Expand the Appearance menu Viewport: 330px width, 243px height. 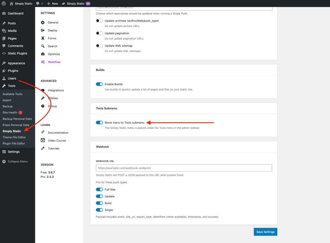tap(16, 63)
